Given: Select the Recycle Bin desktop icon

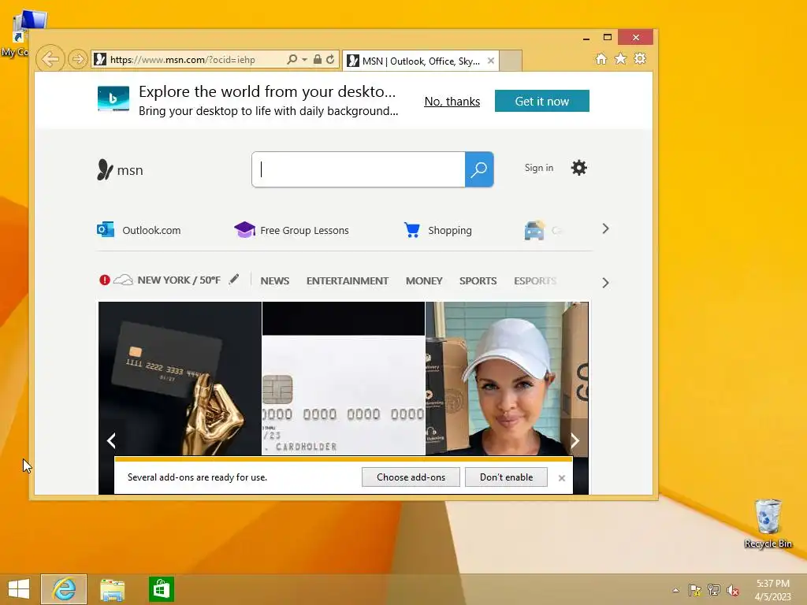Looking at the screenshot, I should [x=768, y=524].
